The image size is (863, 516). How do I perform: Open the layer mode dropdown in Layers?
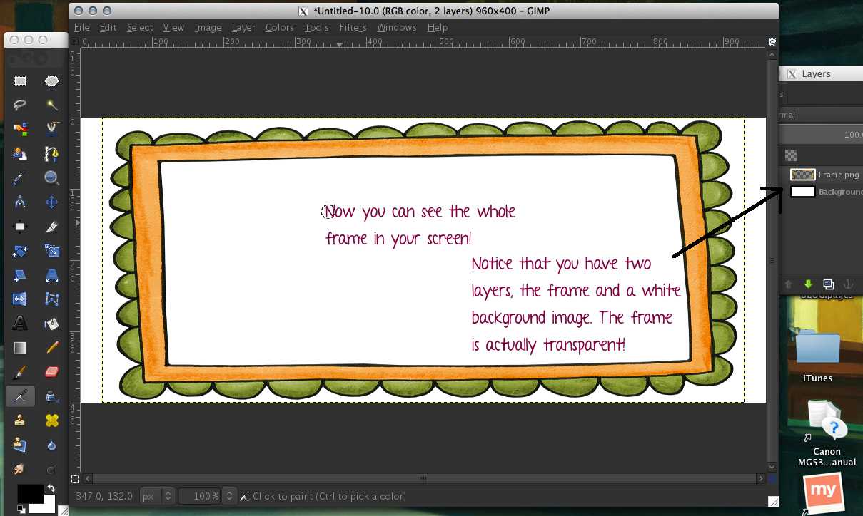pos(821,115)
